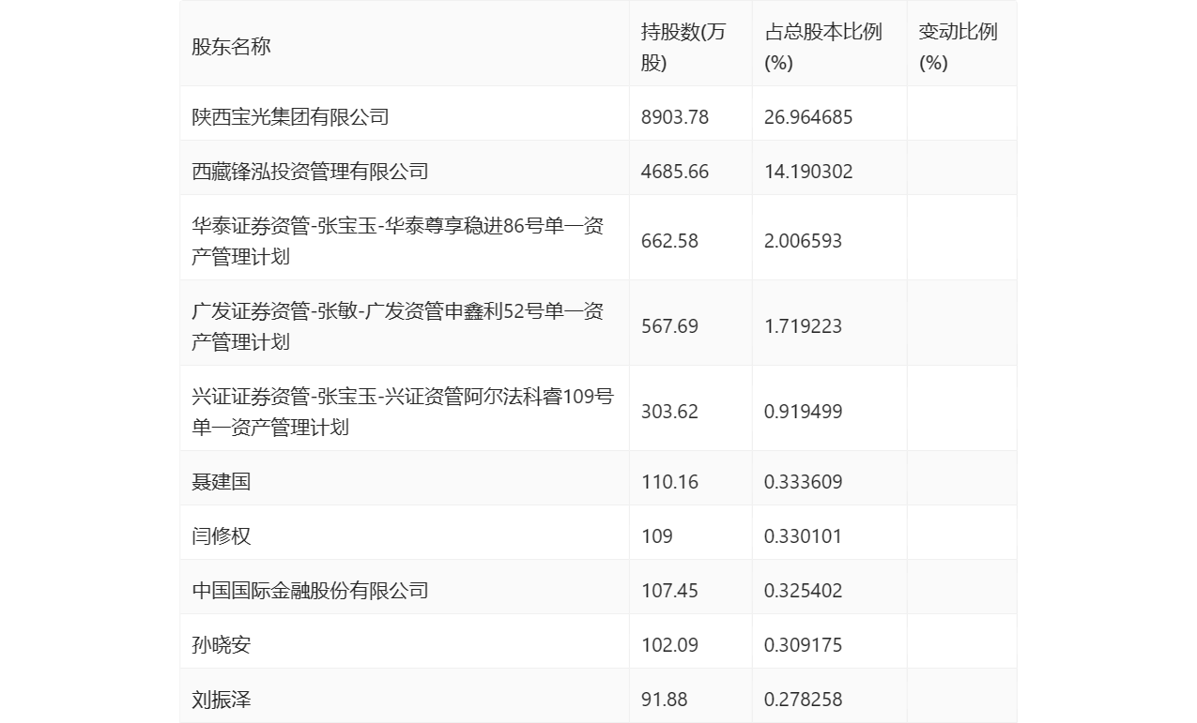Click the percentage 14.190302

(809, 171)
